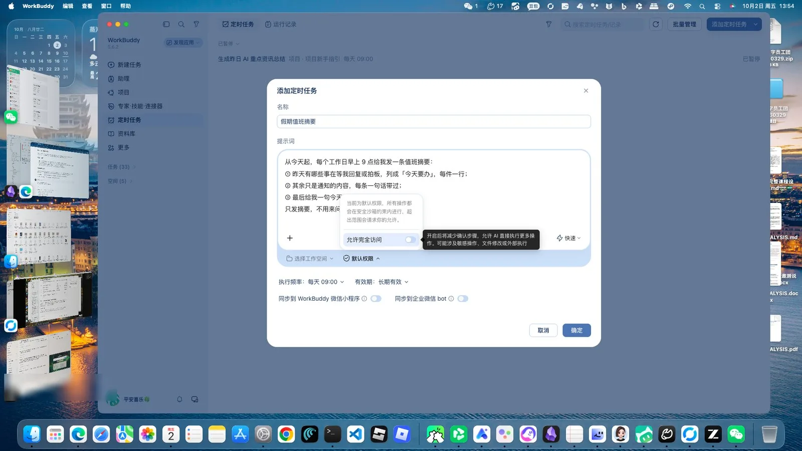Open Visual Studio Code from the Dock
Image resolution: width=802 pixels, height=451 pixels.
tap(355, 434)
